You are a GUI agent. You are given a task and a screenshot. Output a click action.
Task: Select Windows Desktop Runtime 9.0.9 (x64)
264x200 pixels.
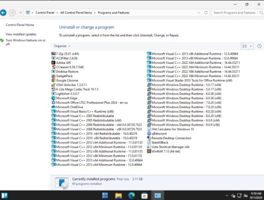coord(183,120)
